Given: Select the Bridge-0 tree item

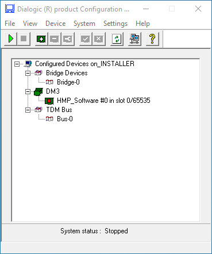Looking at the screenshot, I should [68, 82].
